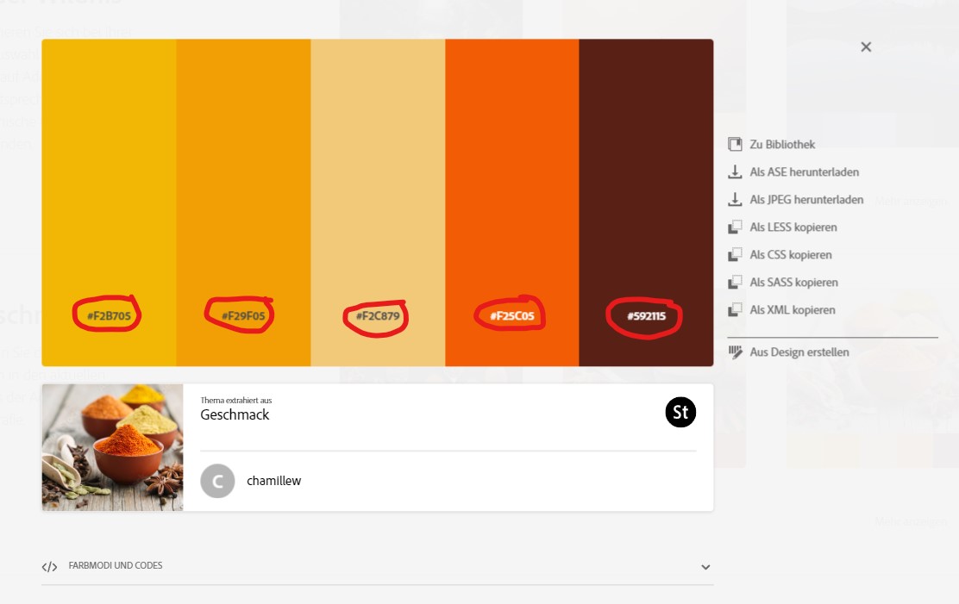The width and height of the screenshot is (959, 604).
Task: Choose Als CSS kopieren
Action: point(791,254)
